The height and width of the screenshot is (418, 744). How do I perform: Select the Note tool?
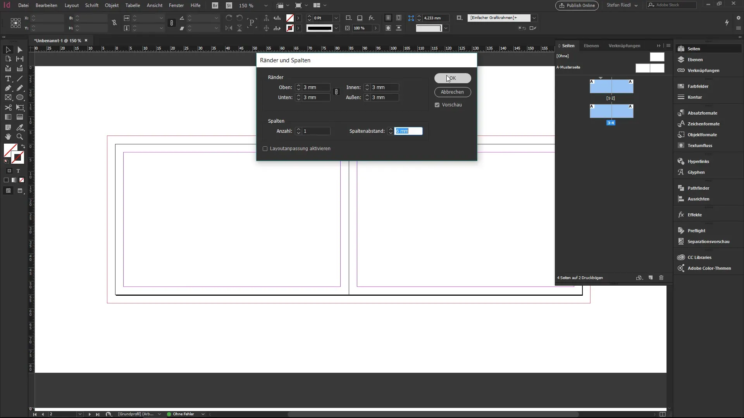coord(8,127)
